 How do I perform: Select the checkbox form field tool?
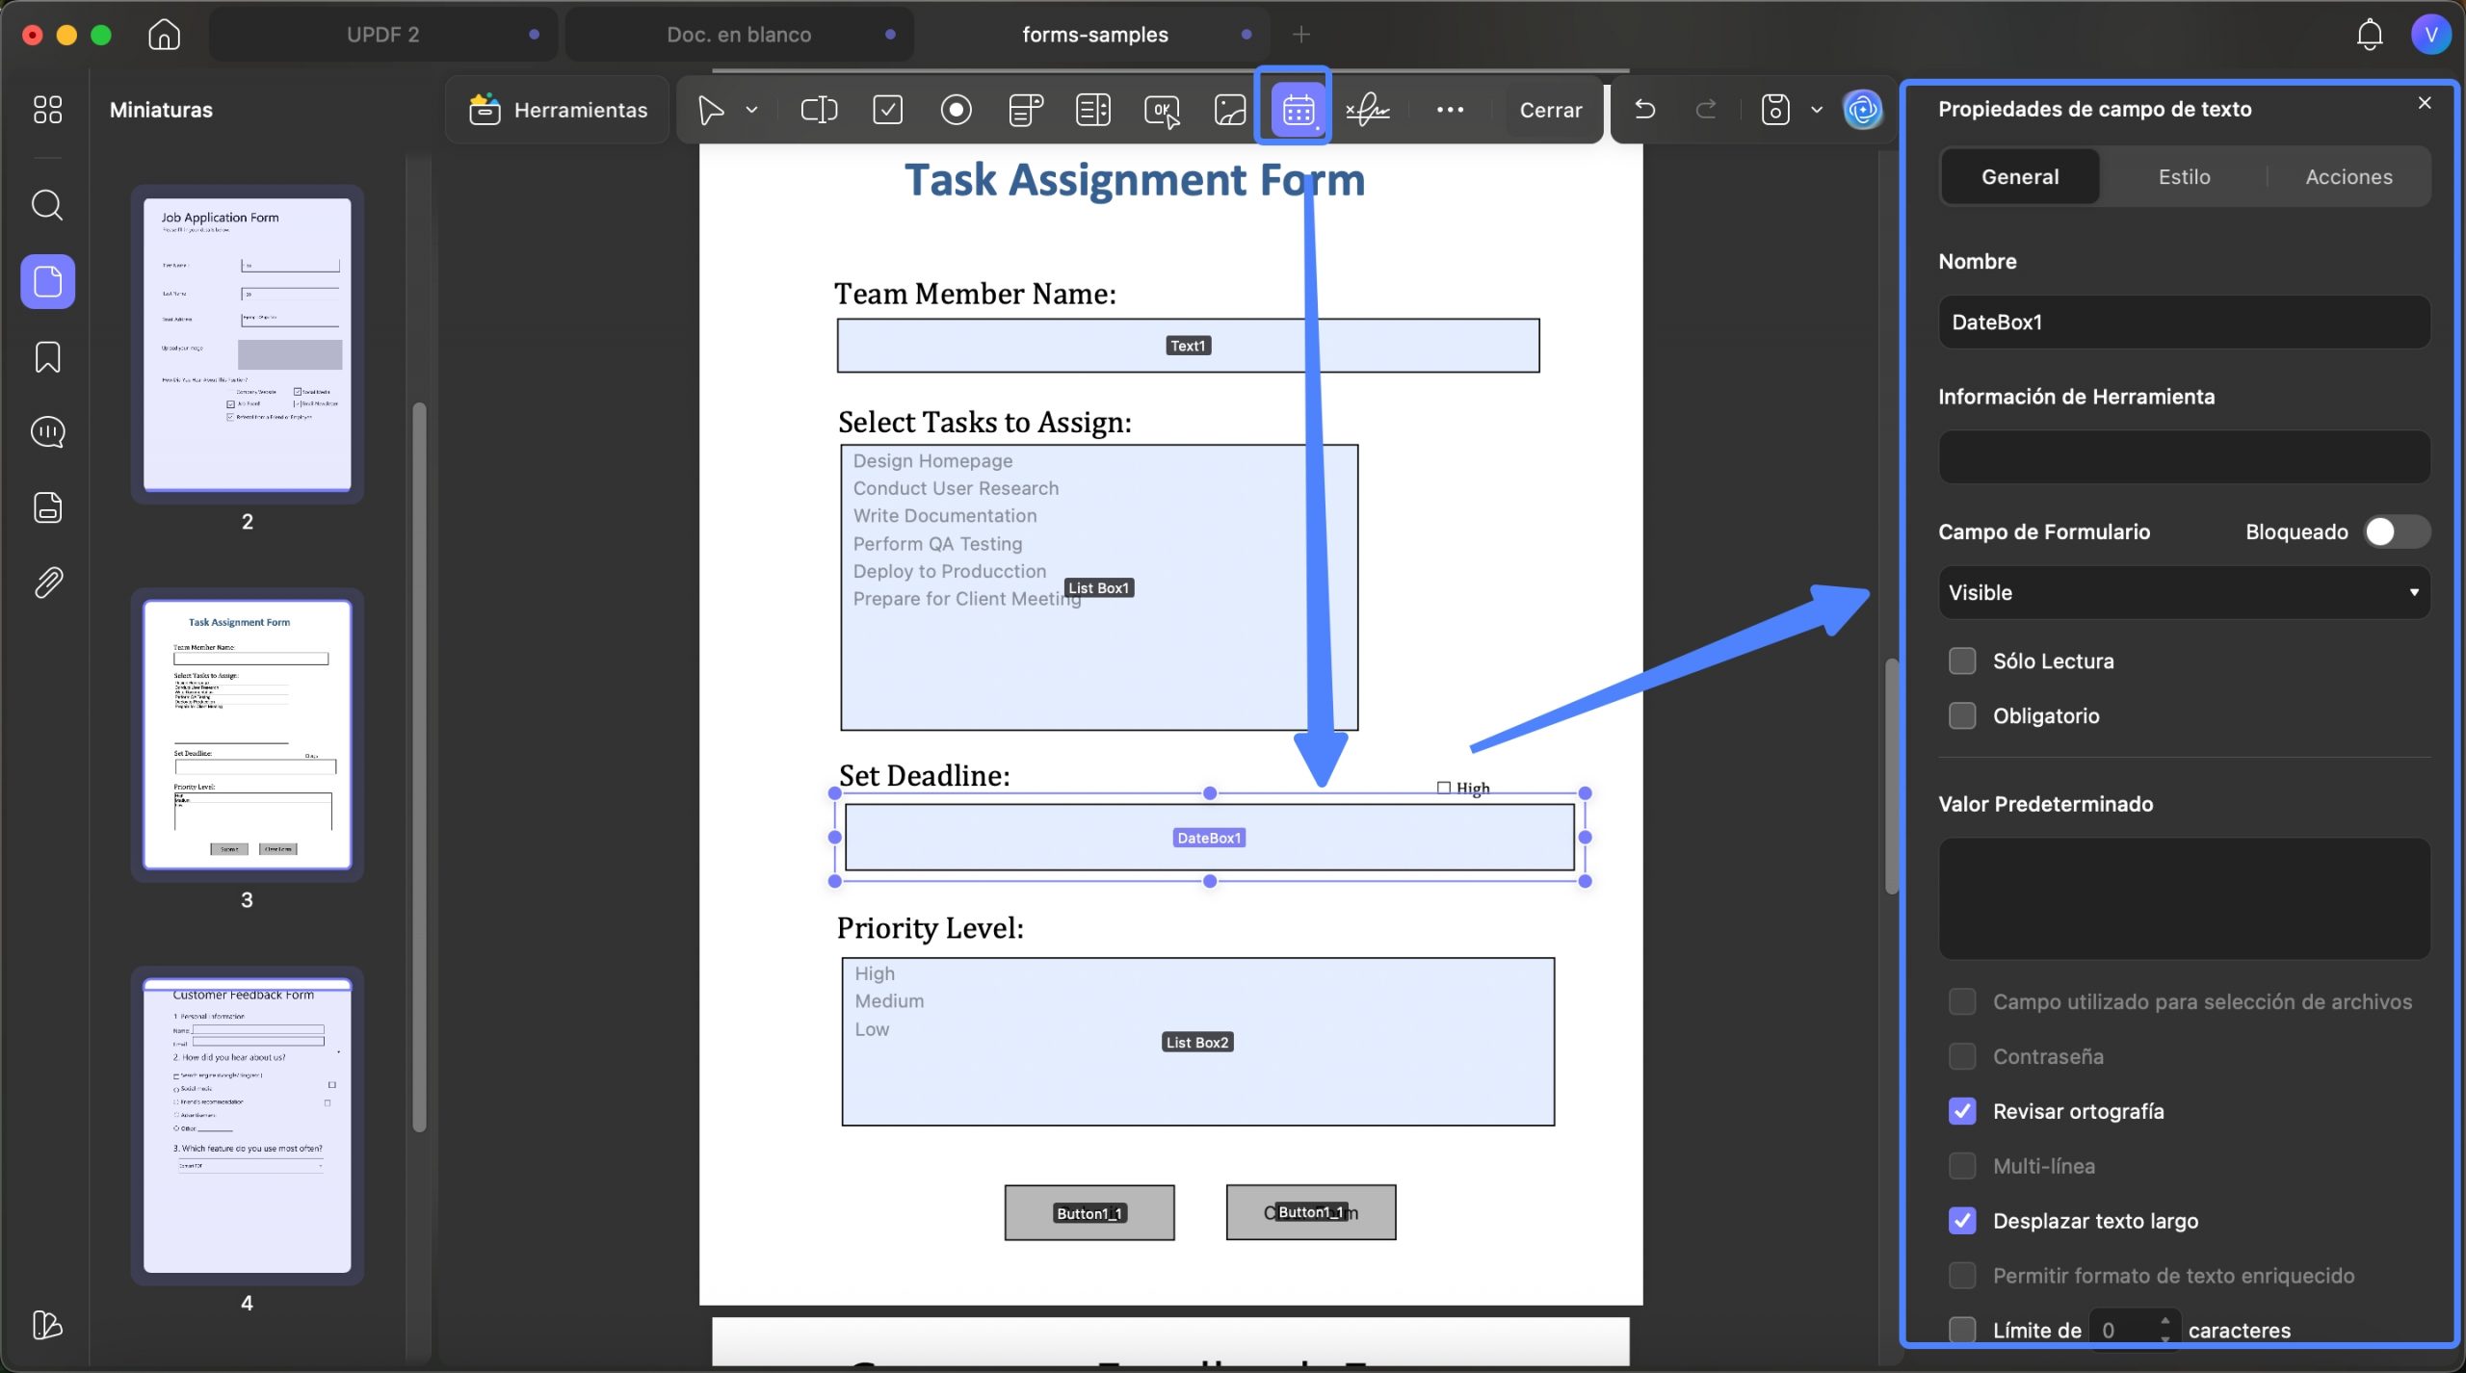pyautogui.click(x=887, y=110)
